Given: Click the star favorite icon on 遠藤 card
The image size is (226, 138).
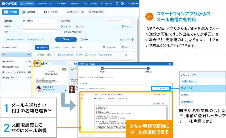Looking at the screenshot, I should tap(46, 63).
